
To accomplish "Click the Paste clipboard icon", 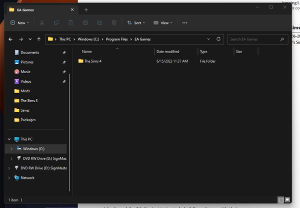I will pyautogui.click(x=71, y=23).
